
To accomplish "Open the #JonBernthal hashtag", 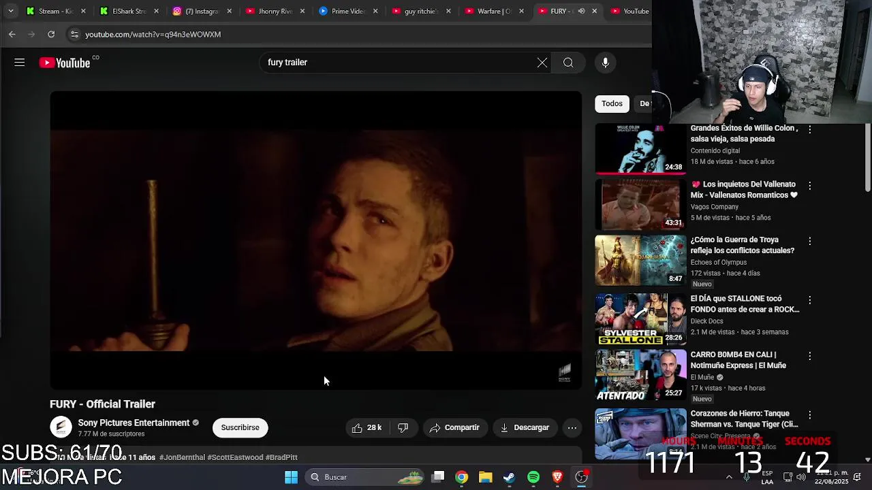I will coord(182,457).
